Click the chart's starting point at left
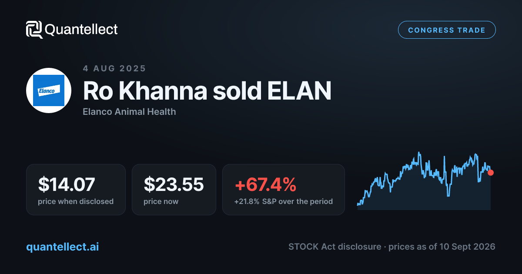Viewport: 522px width, 274px height. 358,204
